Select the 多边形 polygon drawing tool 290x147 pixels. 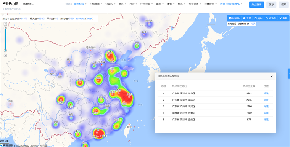coord(271,18)
